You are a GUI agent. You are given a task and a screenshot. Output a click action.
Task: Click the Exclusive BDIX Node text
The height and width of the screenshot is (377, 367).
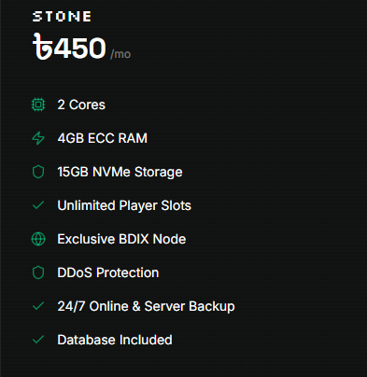(x=121, y=239)
